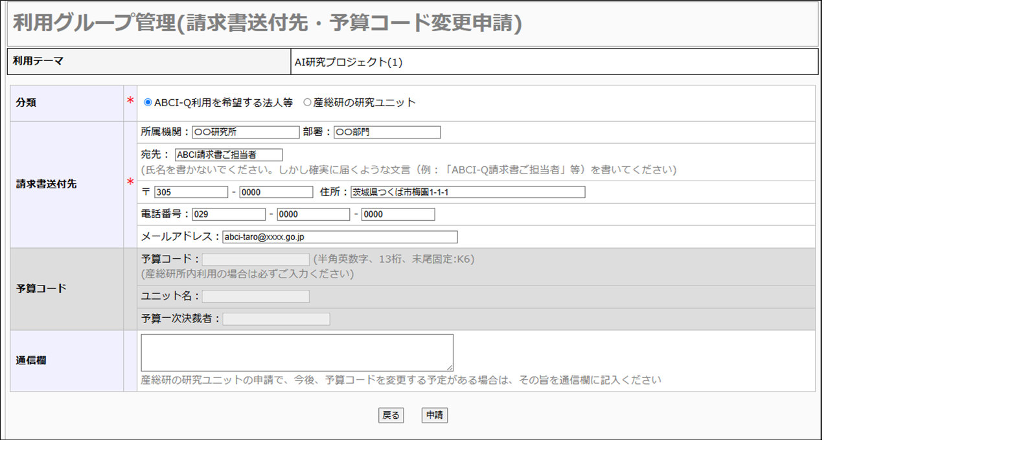The image size is (1034, 457).
Task: Click the 住所 address input field
Action: [468, 192]
